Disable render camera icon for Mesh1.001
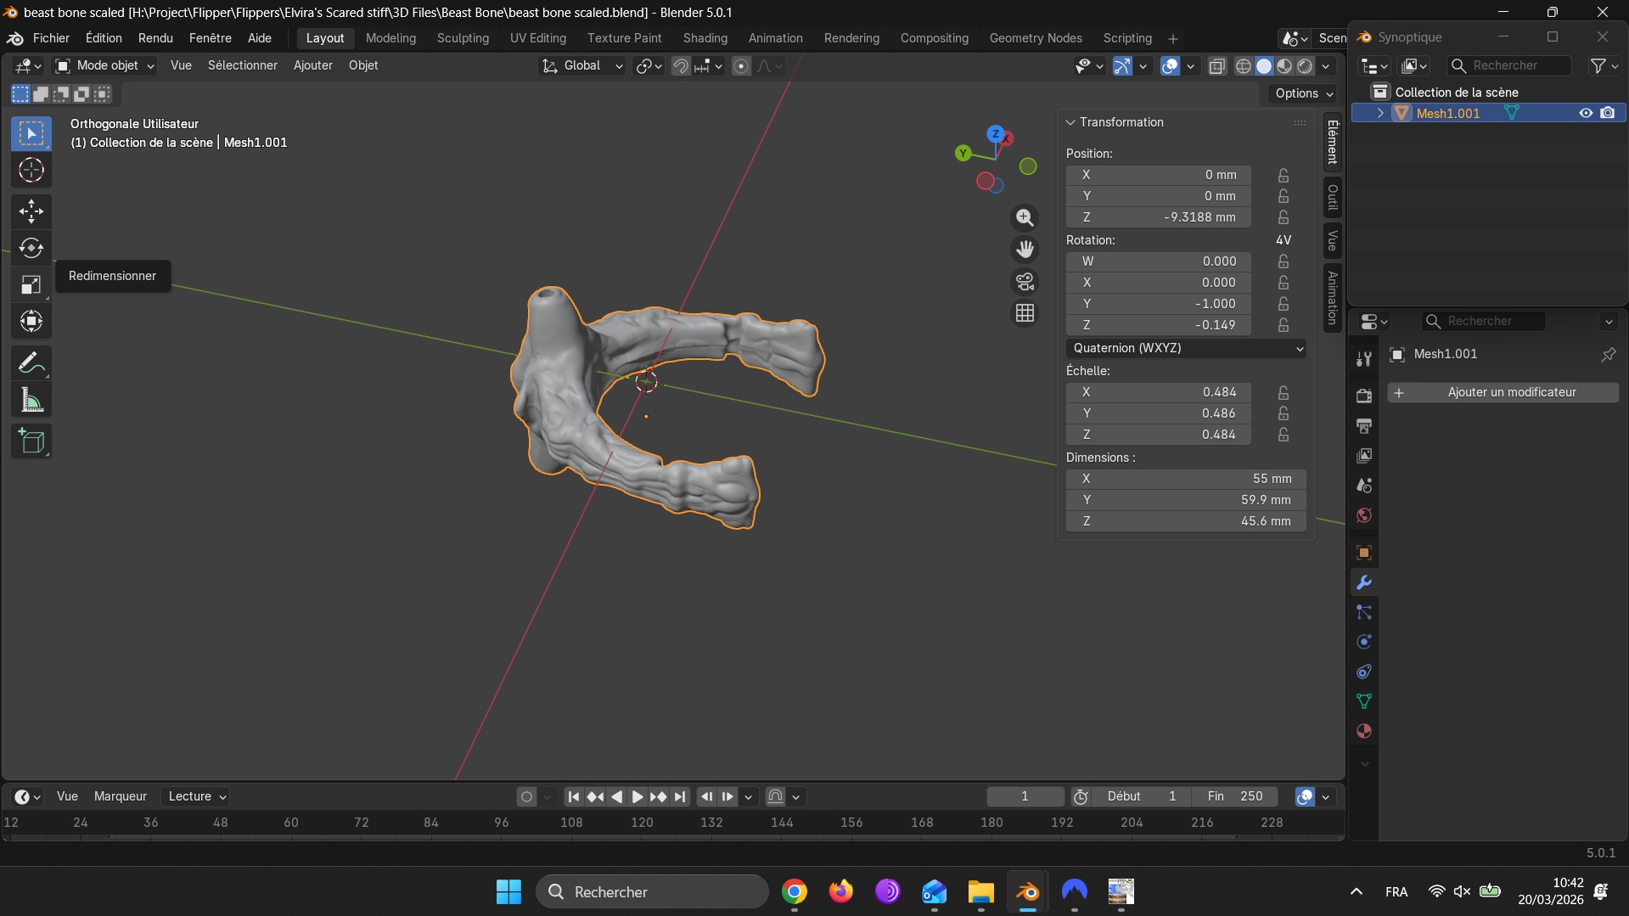 point(1607,113)
